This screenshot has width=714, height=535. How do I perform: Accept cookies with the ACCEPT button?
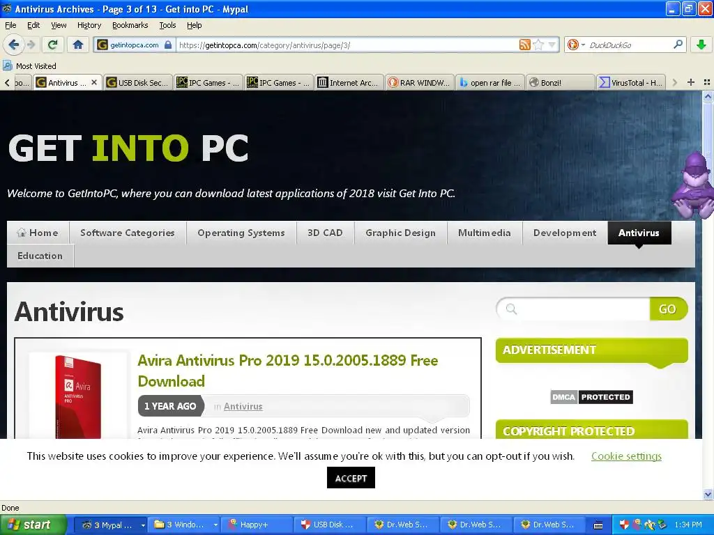(x=351, y=478)
